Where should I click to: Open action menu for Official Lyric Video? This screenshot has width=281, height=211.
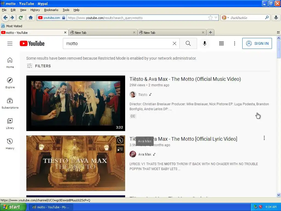click(x=264, y=138)
